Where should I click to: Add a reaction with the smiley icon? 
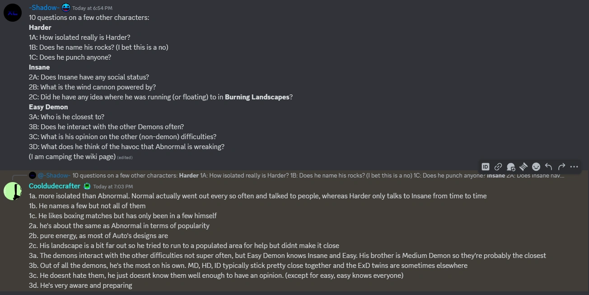(x=536, y=166)
